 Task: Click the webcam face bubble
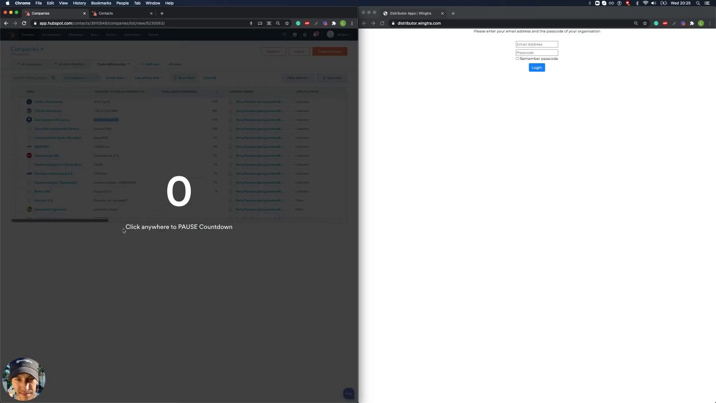point(23,379)
